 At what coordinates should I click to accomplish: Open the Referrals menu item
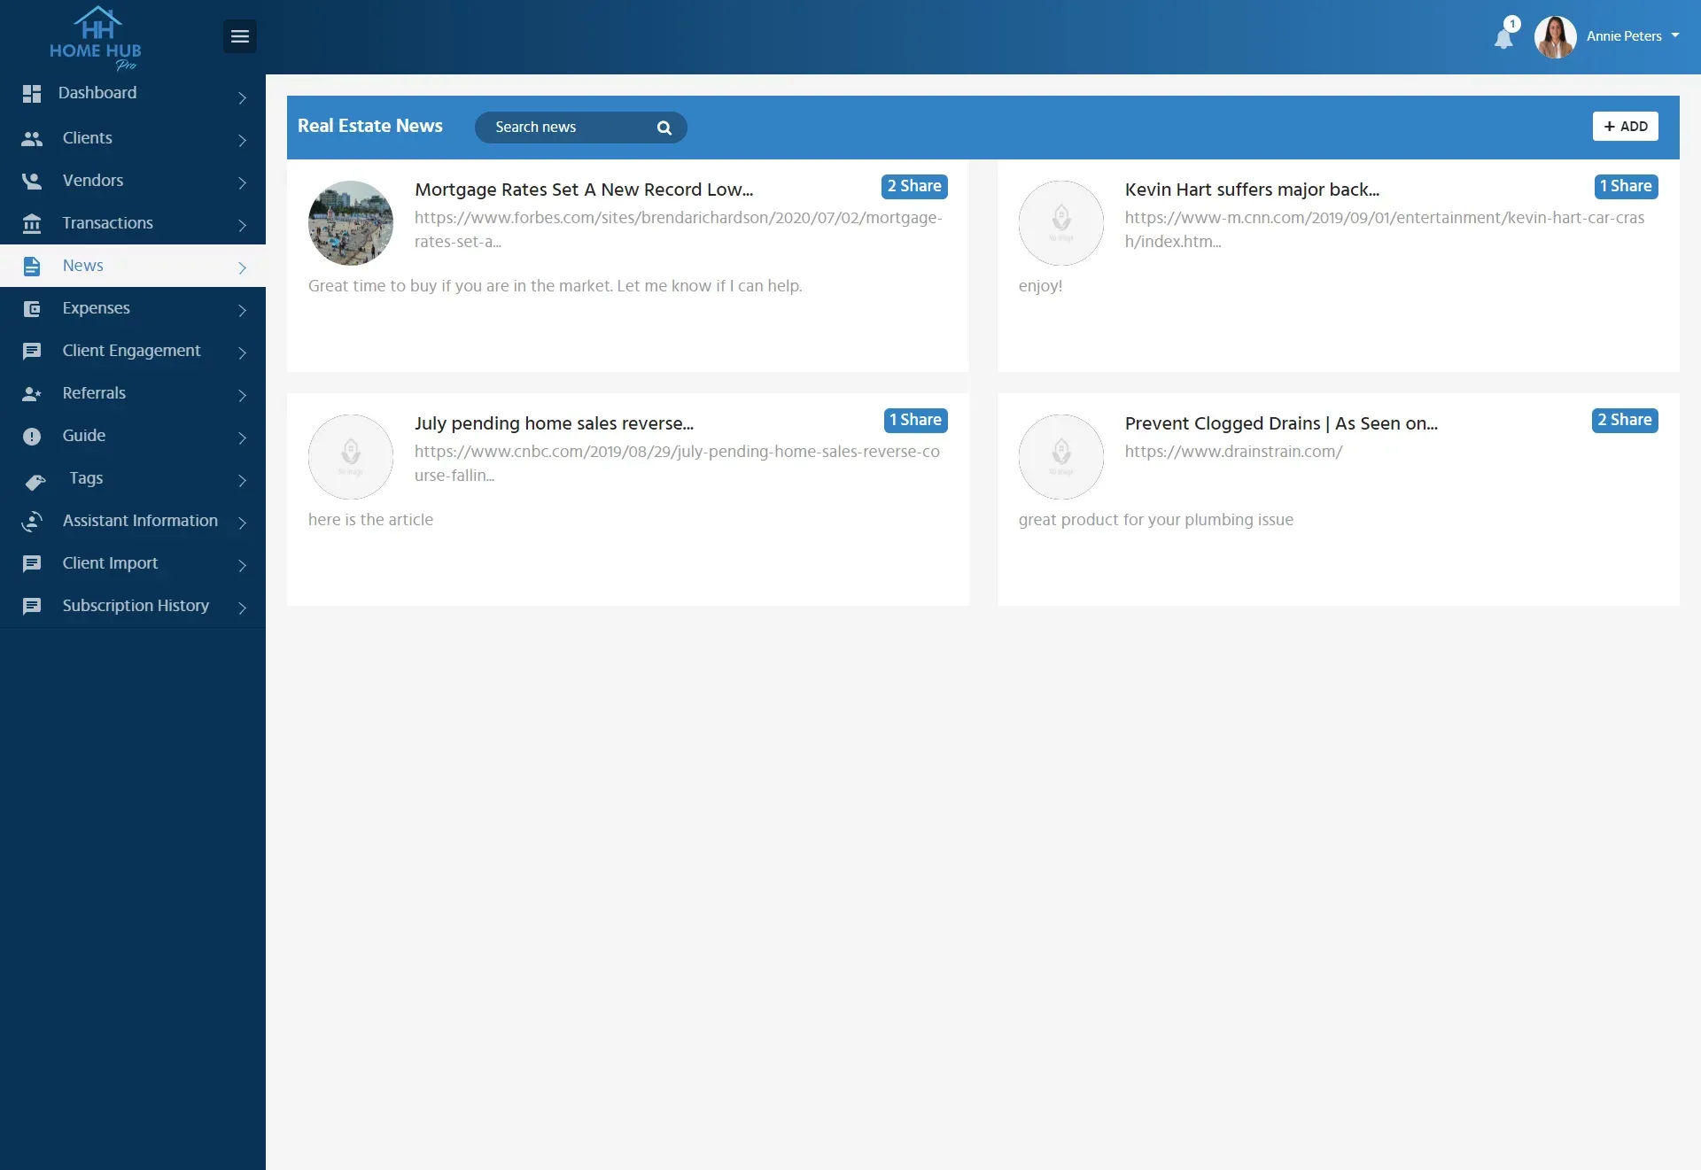[x=133, y=393]
